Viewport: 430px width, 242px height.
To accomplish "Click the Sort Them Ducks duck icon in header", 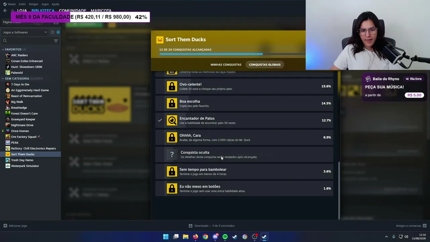I will 160,40.
